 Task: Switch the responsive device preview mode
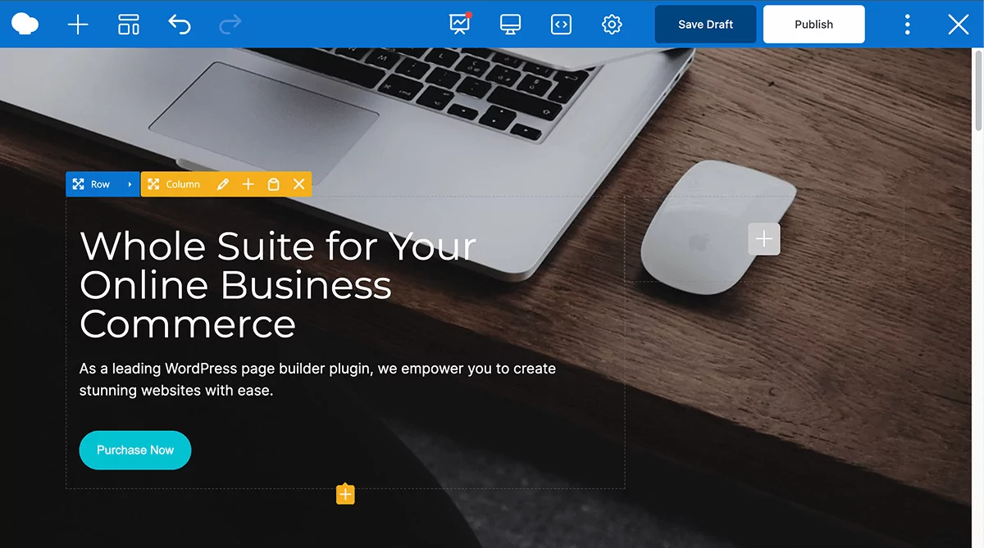[510, 25]
